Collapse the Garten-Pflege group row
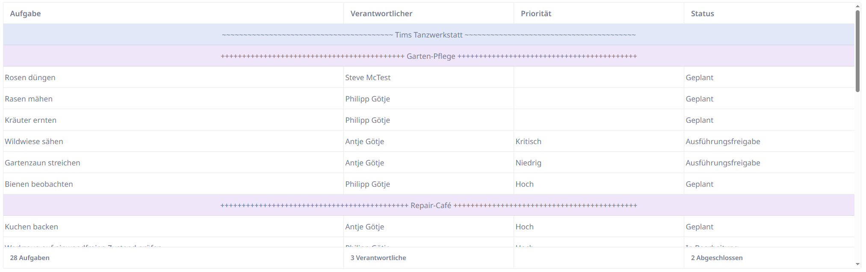Image resolution: width=866 pixels, height=272 pixels. click(428, 56)
